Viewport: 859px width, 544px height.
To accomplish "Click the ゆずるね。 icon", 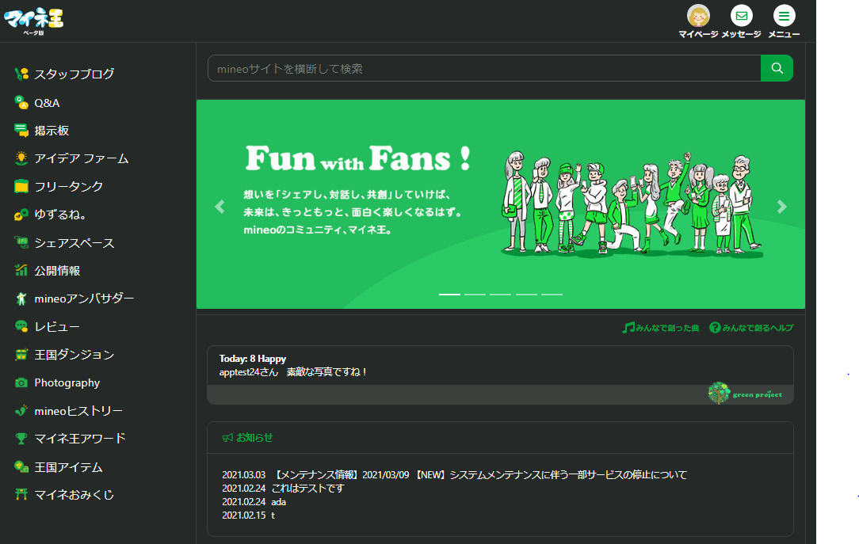I will point(21,215).
